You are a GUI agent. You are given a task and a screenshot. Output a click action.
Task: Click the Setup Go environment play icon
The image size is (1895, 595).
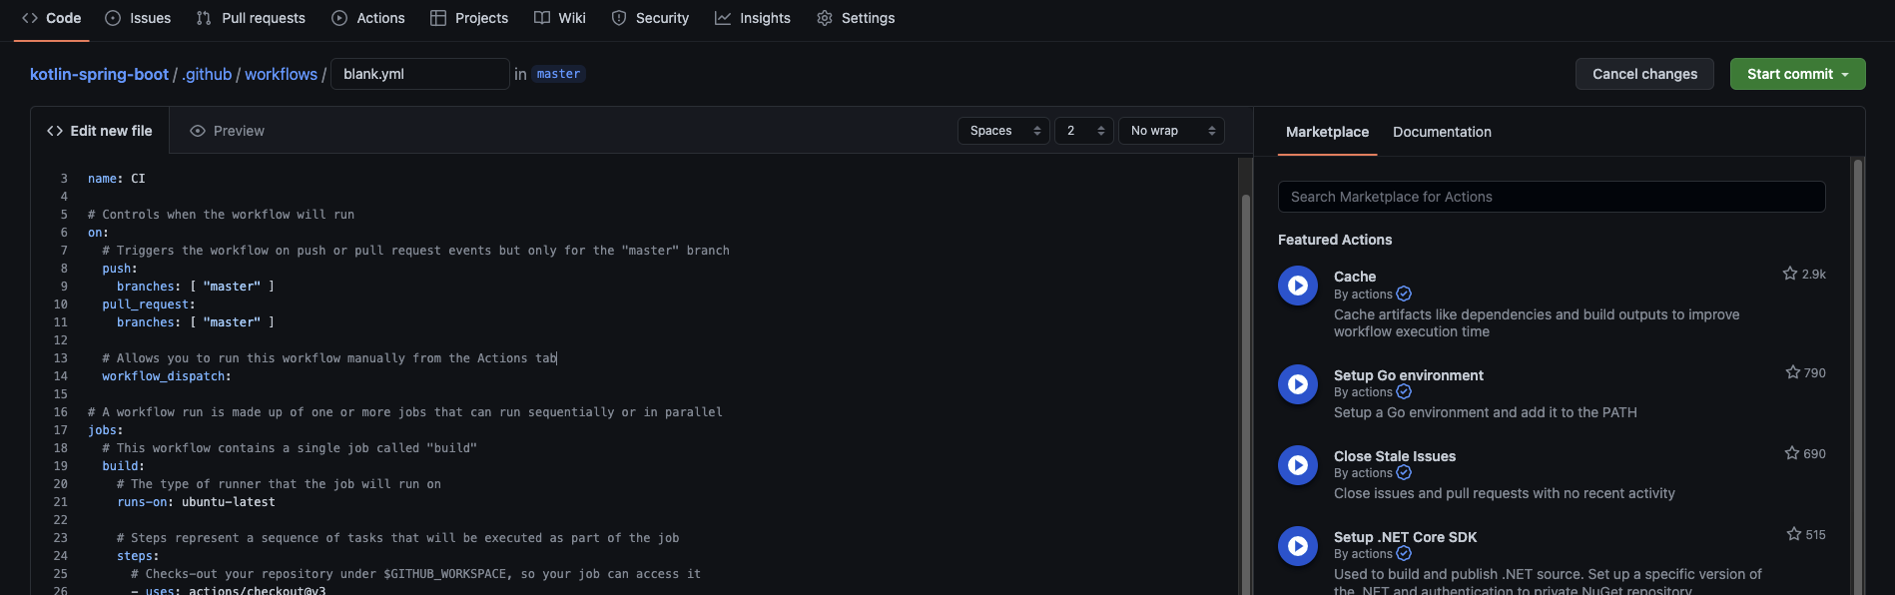pos(1298,384)
